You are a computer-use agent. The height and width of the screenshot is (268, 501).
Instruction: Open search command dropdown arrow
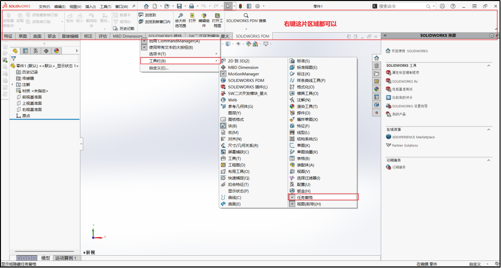(x=434, y=6)
